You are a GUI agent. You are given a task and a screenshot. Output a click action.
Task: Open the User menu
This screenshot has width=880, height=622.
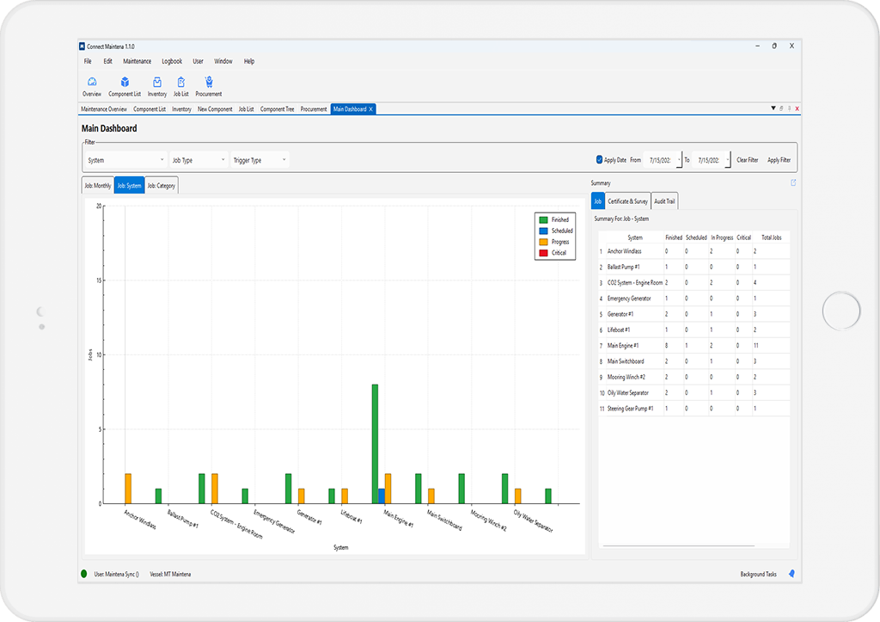[199, 61]
